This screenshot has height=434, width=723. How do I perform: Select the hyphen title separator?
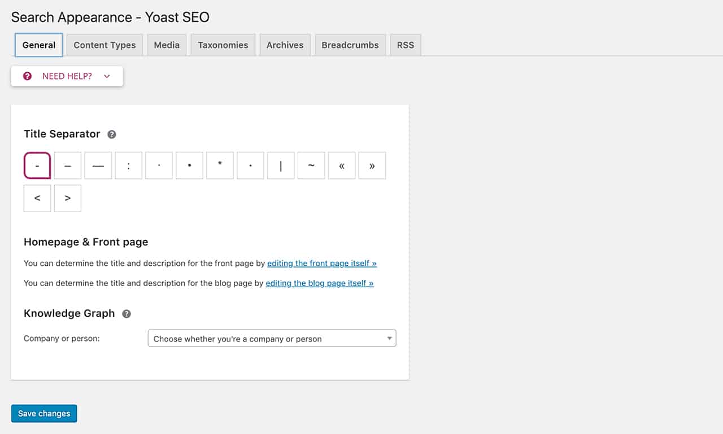click(37, 165)
